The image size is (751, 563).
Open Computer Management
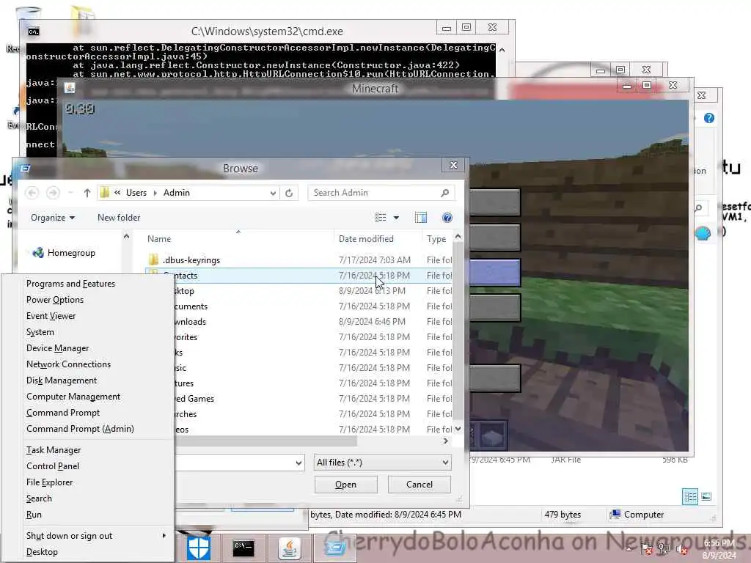(x=73, y=397)
